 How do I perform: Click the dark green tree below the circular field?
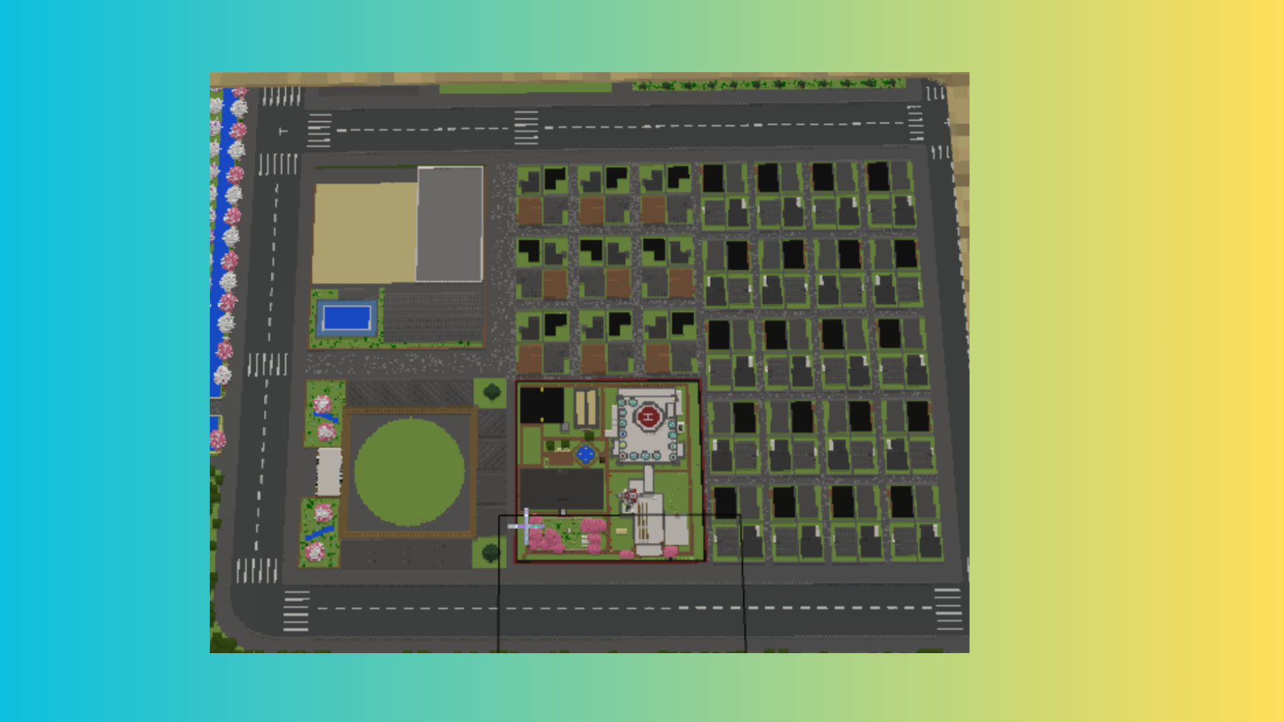pos(490,553)
